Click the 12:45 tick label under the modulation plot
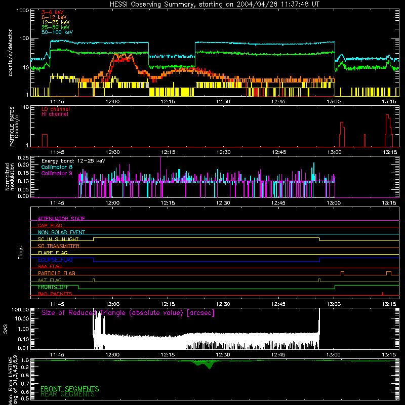Image resolution: width=405 pixels, height=405 pixels. point(278,203)
